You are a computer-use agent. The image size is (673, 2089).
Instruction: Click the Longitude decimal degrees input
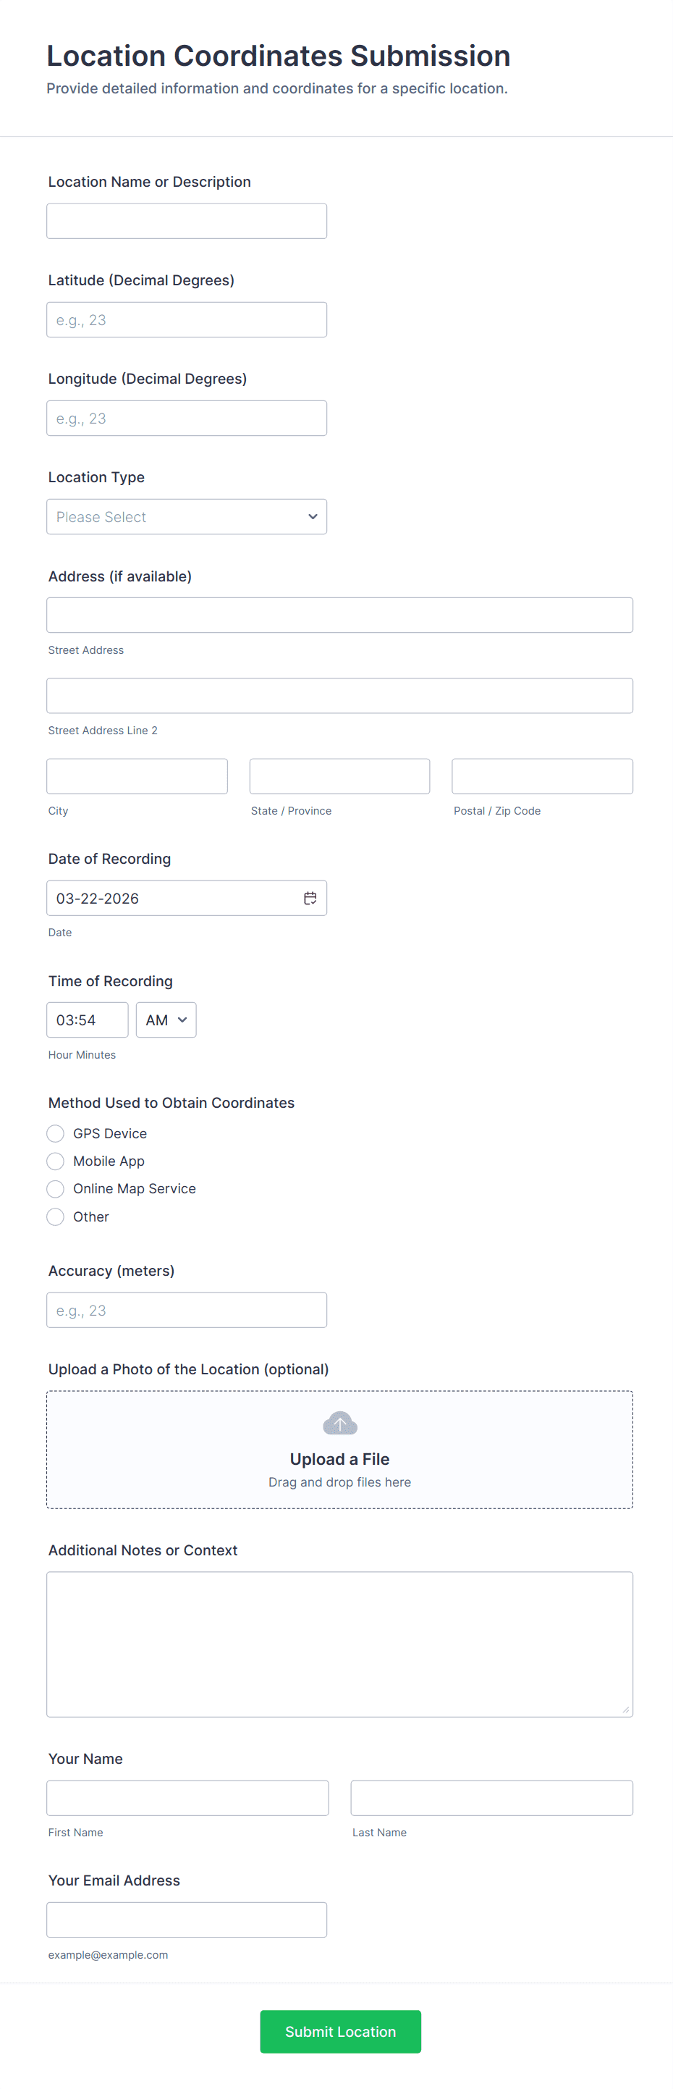(x=187, y=418)
